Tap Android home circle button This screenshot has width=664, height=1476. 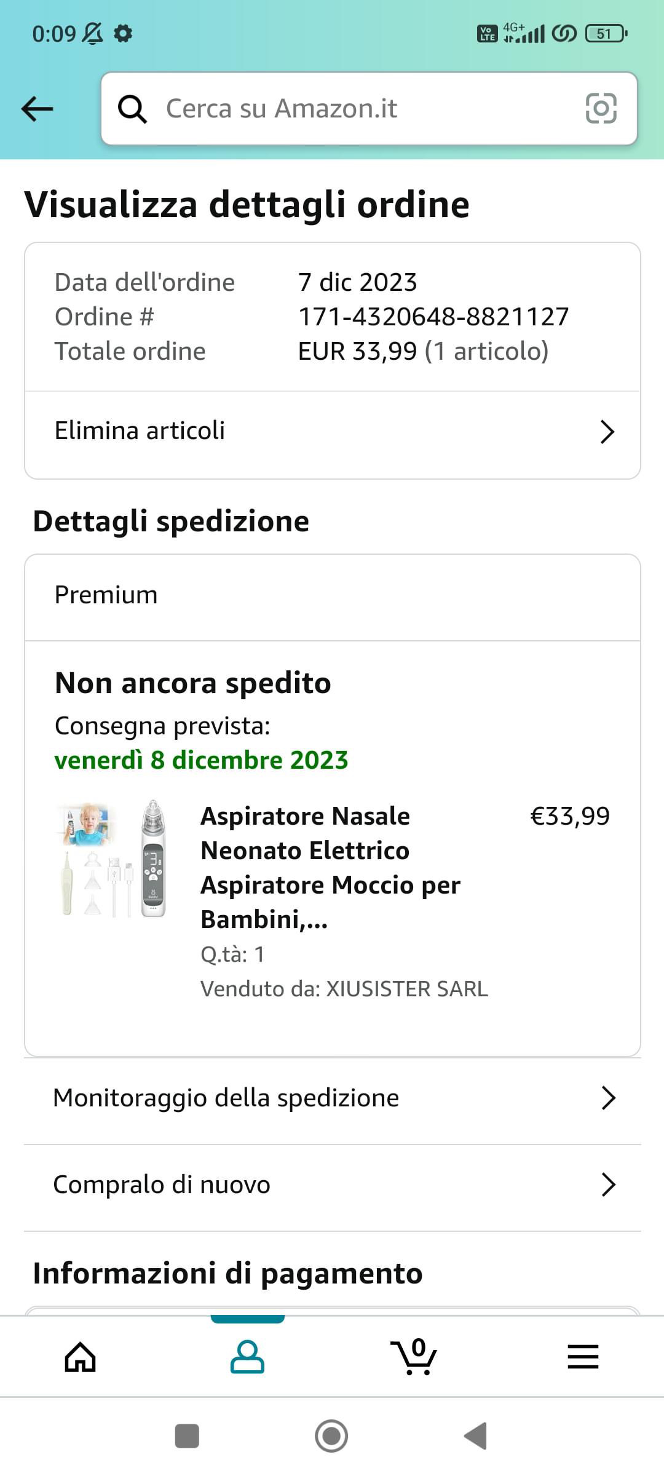coord(331,1437)
